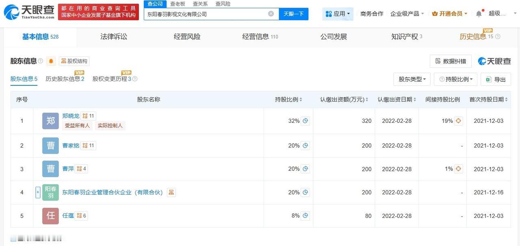The width and height of the screenshot is (520, 246).
Task: Open shareholder 郑晓龙's profile link
Action: click(71, 116)
